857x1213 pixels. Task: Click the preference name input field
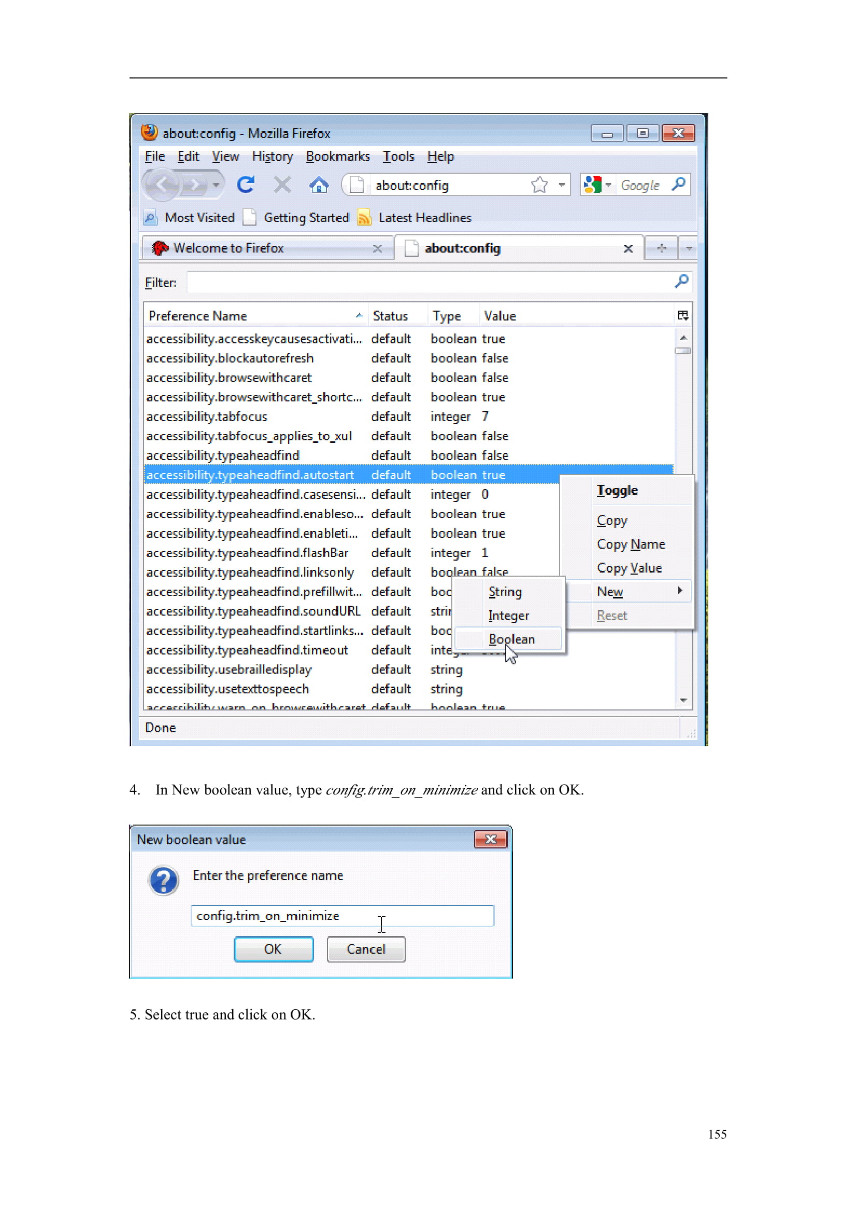(342, 915)
